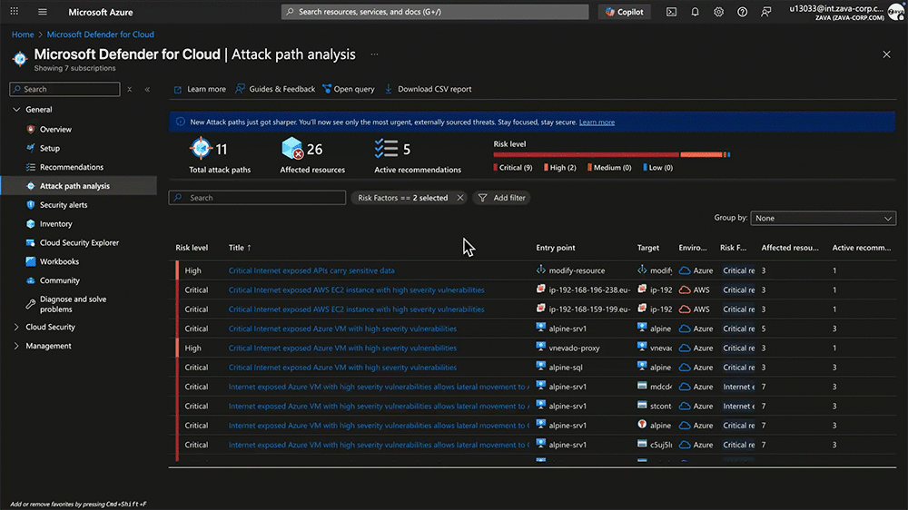Click Download CSV report
The image size is (908, 510).
tap(429, 89)
